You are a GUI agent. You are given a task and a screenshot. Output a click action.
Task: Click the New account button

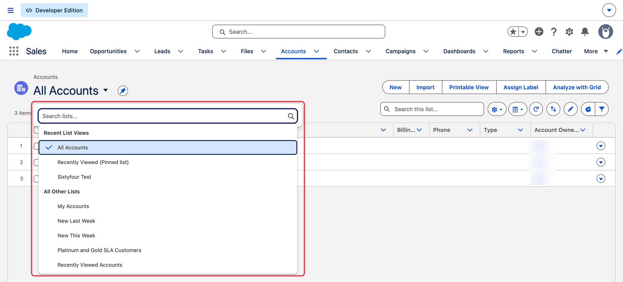coord(396,87)
